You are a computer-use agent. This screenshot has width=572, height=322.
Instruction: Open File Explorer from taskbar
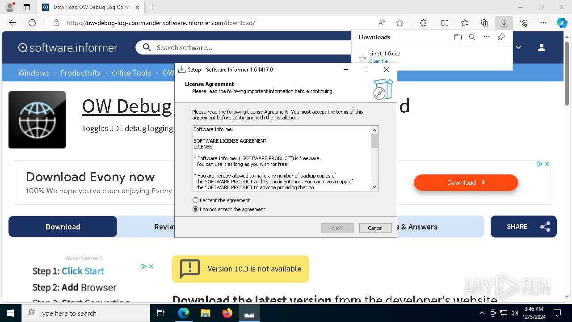(206, 313)
